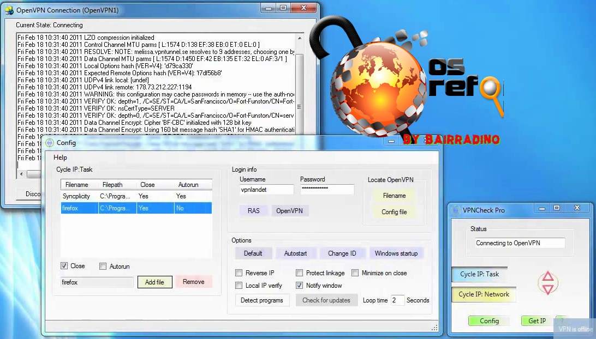Click the Add file button
596x339 pixels.
pos(154,282)
